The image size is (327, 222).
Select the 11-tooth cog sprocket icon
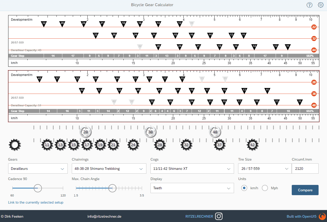pos(47,145)
